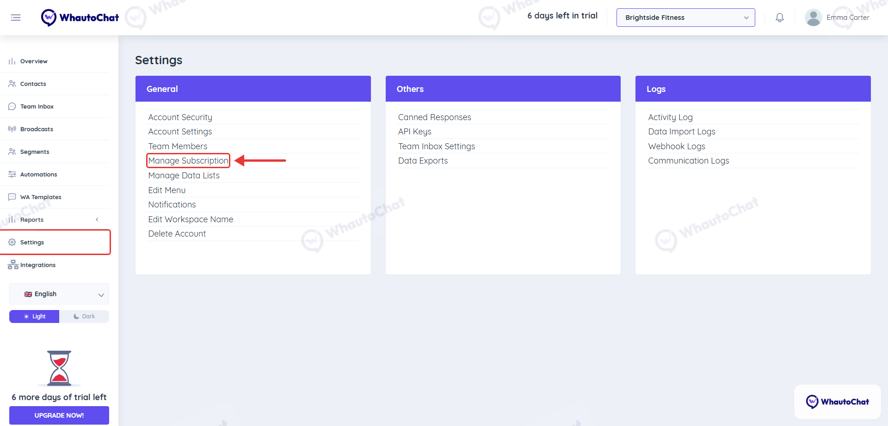Image resolution: width=888 pixels, height=426 pixels.
Task: Open Canned Responses settings
Action: click(434, 117)
